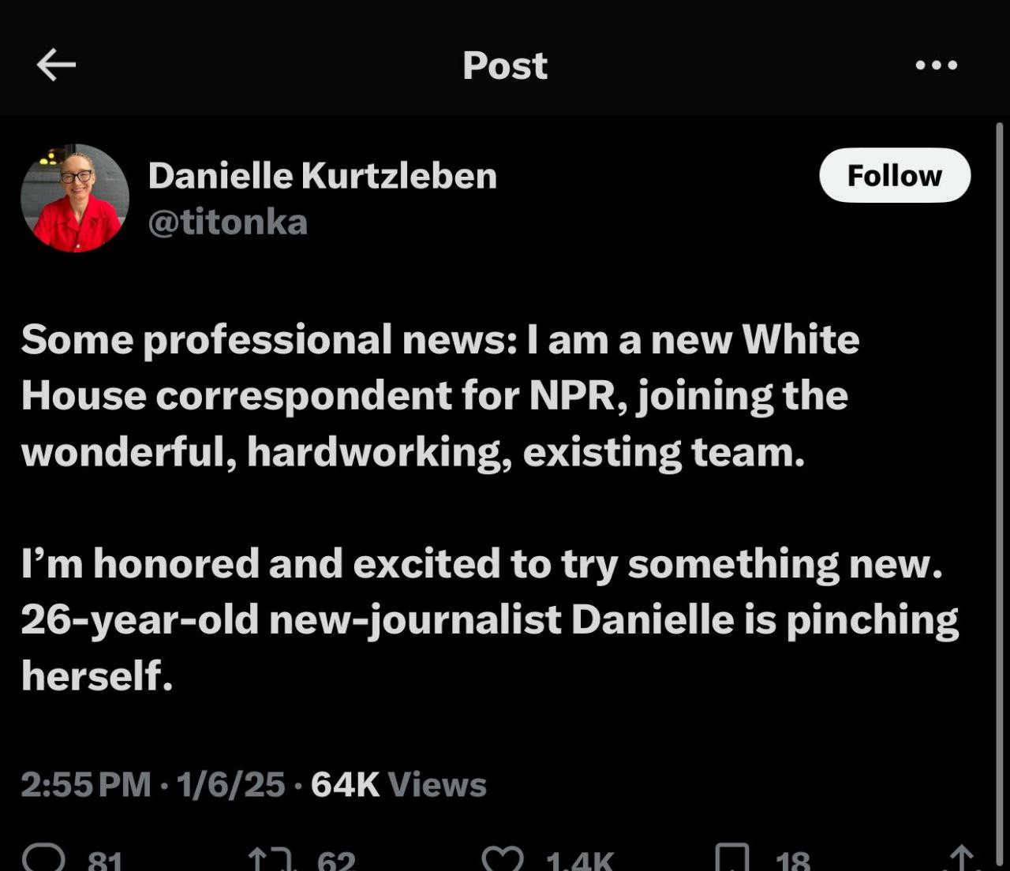Screen dimensions: 1010x871
Task: Bookmark this post
Action: [x=731, y=858]
